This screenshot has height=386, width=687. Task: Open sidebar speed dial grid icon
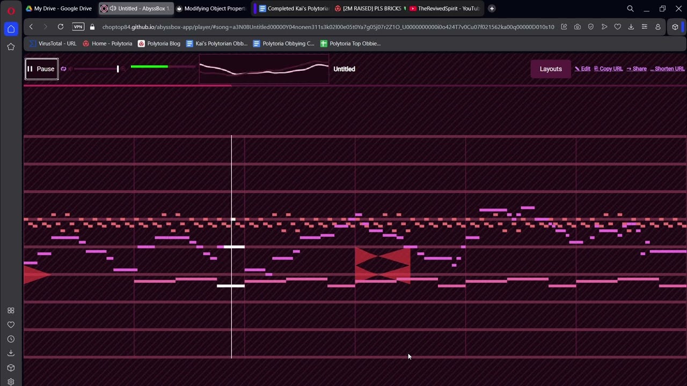(11, 310)
